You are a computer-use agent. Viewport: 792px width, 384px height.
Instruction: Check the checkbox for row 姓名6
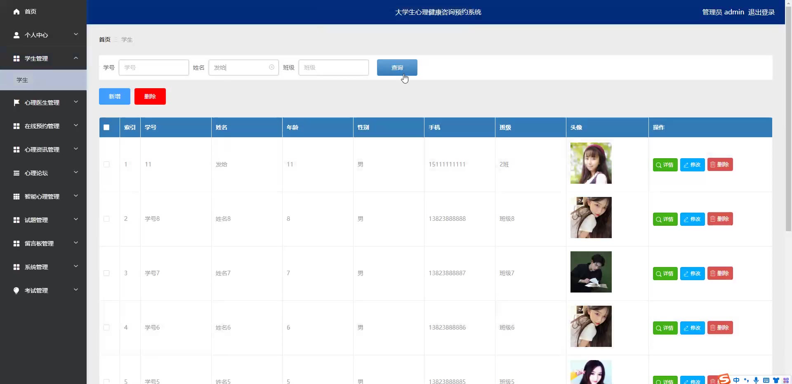click(x=106, y=328)
